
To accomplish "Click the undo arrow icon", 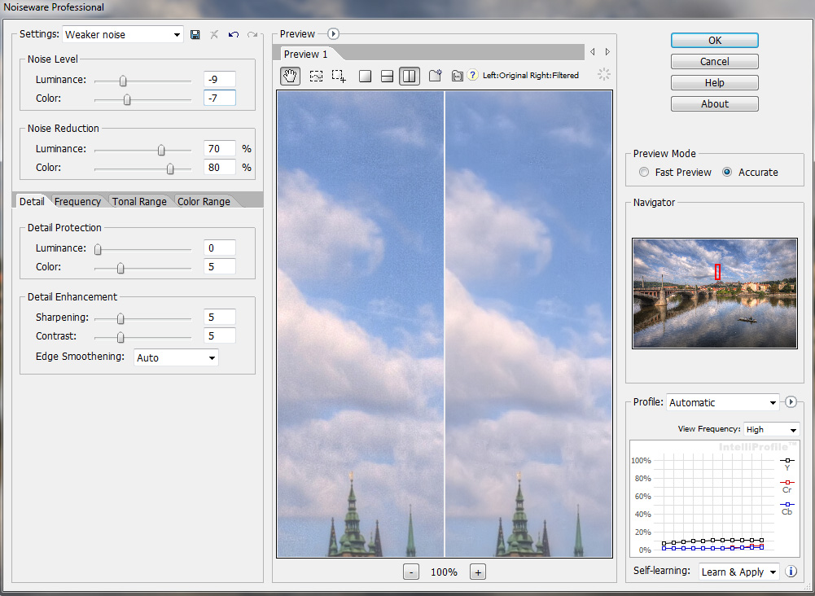I will tap(234, 35).
